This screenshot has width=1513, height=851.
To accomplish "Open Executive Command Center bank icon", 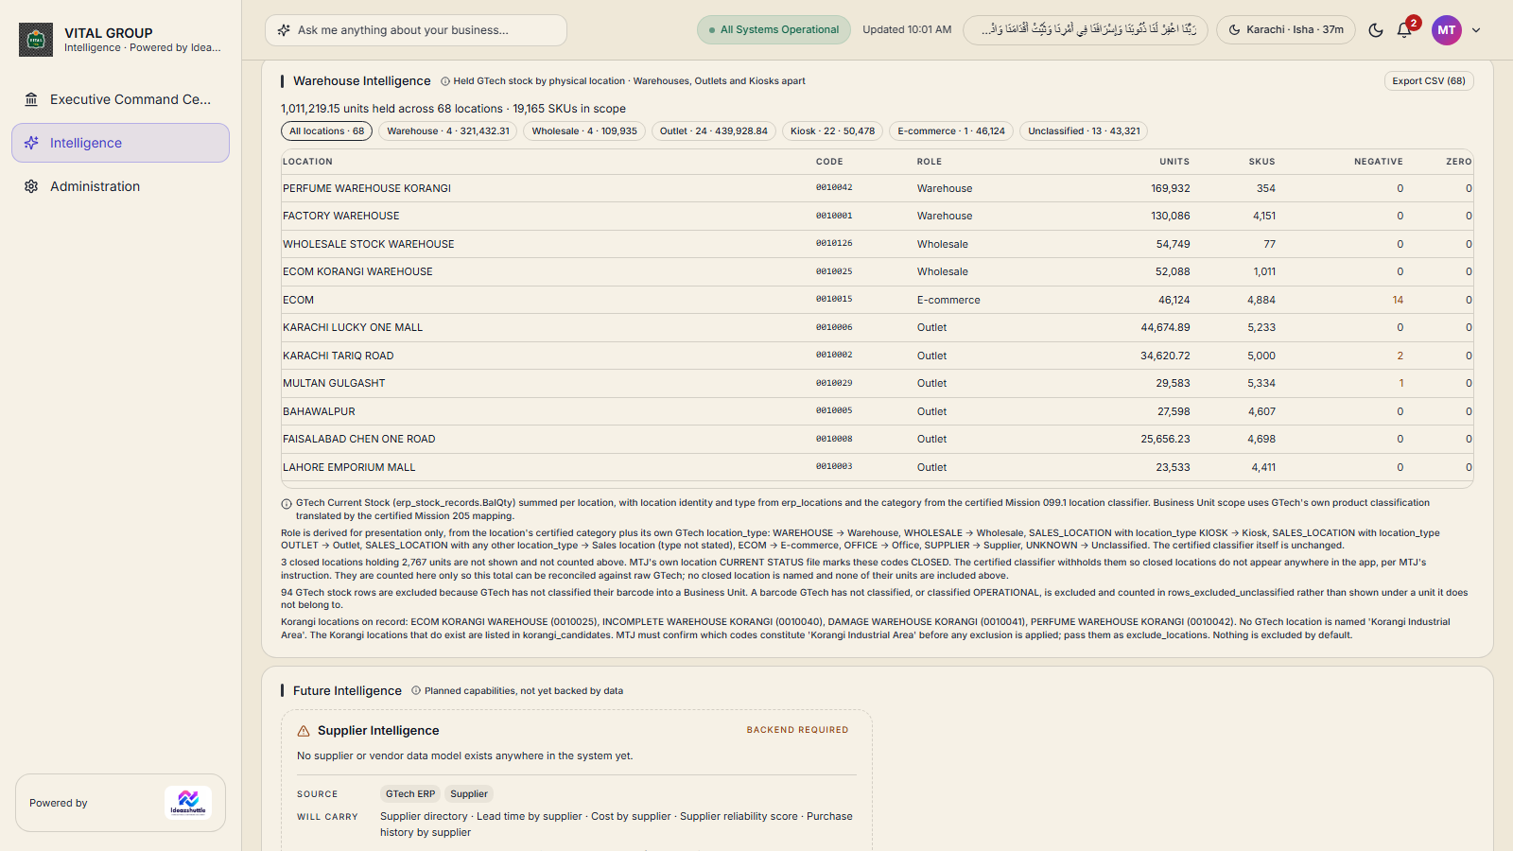I will 31,99.
